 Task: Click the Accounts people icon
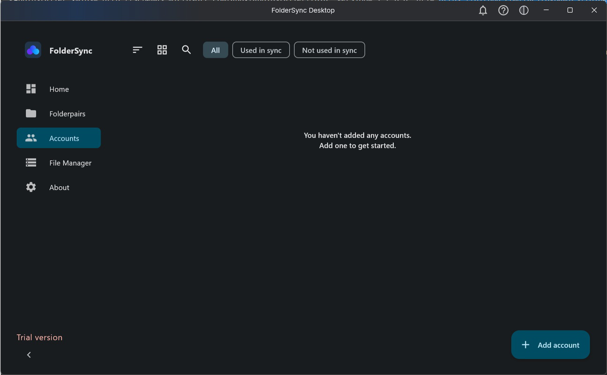coord(31,138)
